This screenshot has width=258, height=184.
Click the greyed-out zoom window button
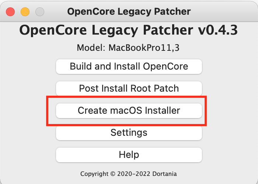coord(40,12)
